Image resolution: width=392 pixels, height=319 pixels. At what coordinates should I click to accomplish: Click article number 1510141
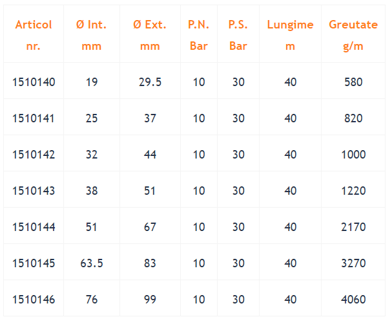[34, 118]
